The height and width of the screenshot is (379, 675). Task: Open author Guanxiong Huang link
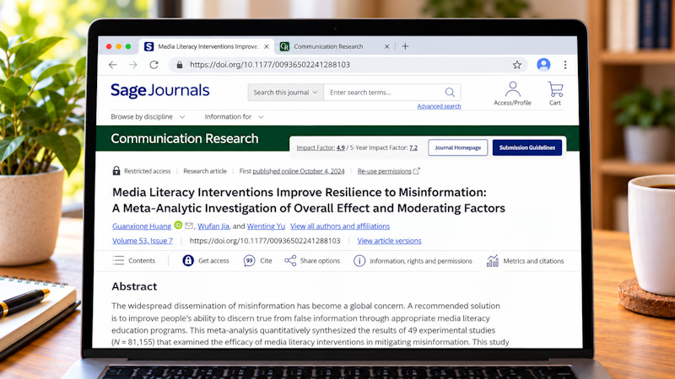pos(142,226)
